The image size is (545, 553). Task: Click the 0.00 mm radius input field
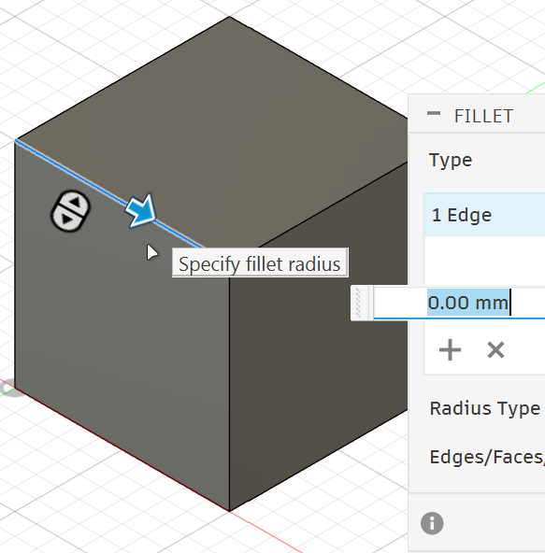(459, 303)
